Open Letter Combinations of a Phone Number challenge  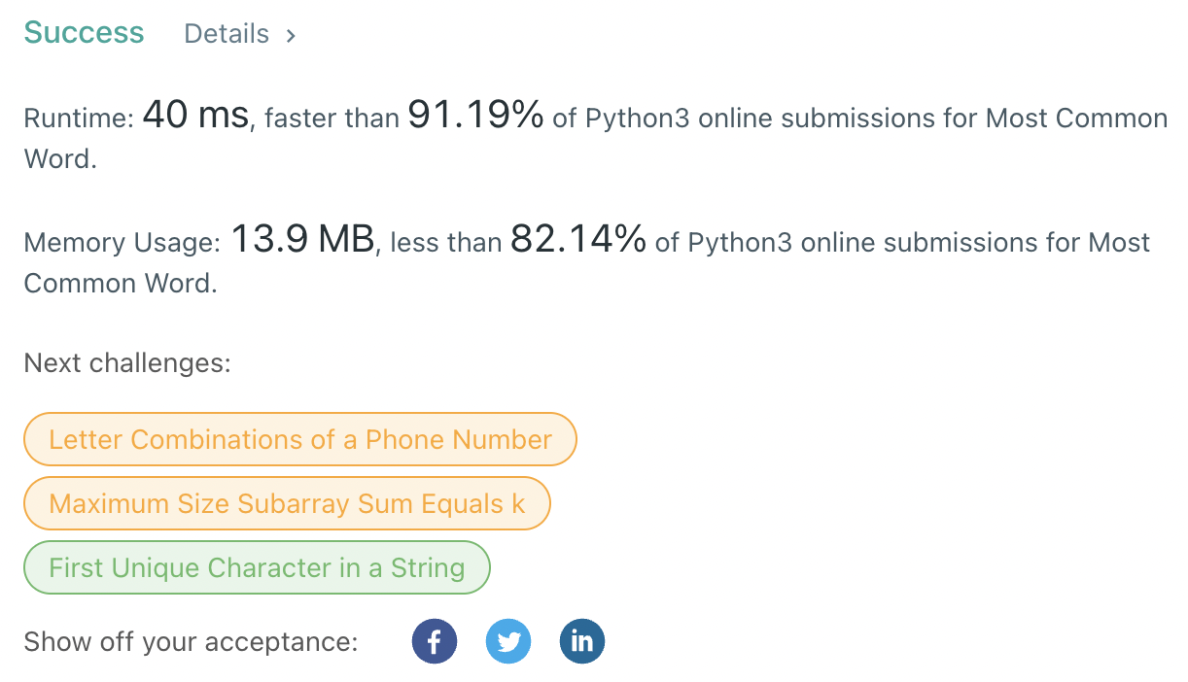tap(300, 439)
